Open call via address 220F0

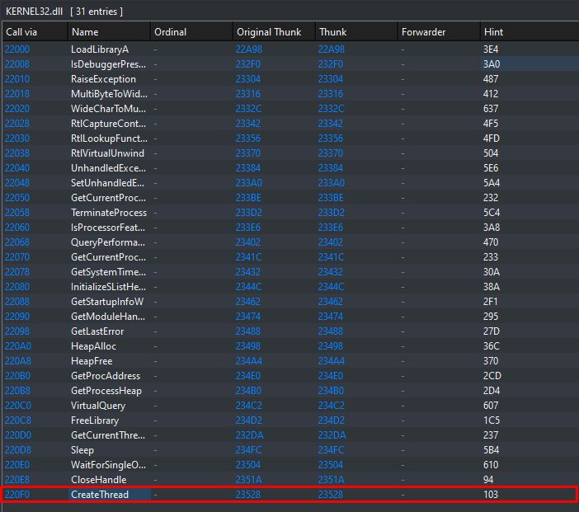(17, 495)
